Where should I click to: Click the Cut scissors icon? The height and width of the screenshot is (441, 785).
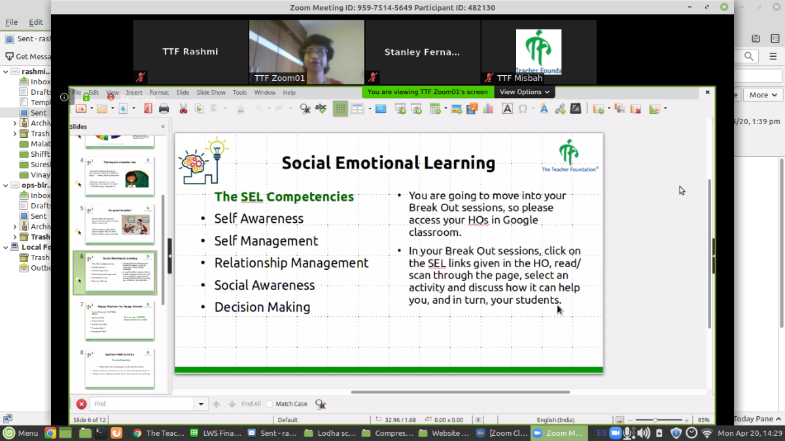point(183,108)
